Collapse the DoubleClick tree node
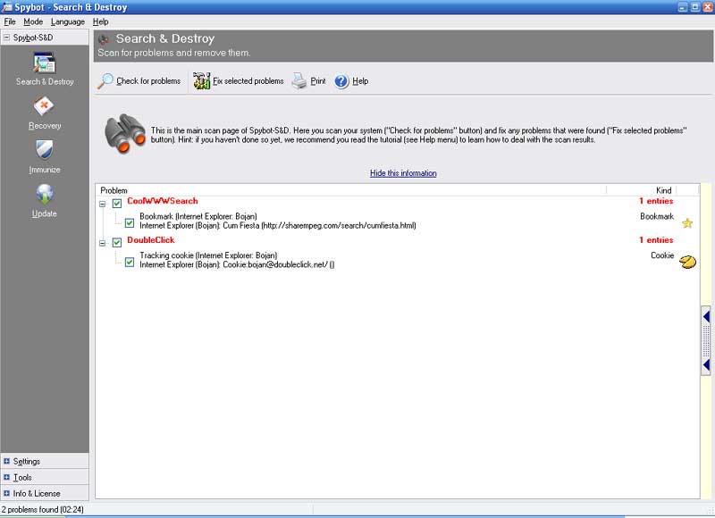 click(x=103, y=243)
